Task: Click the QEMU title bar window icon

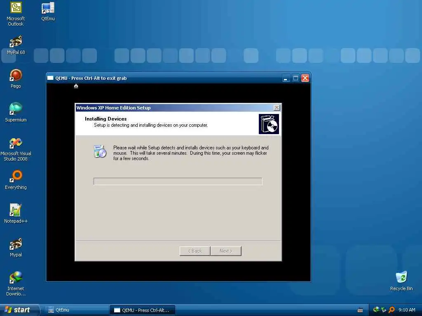Action: (50, 78)
